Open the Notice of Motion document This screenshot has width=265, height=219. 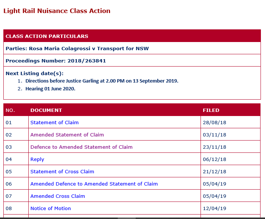pos(51,208)
